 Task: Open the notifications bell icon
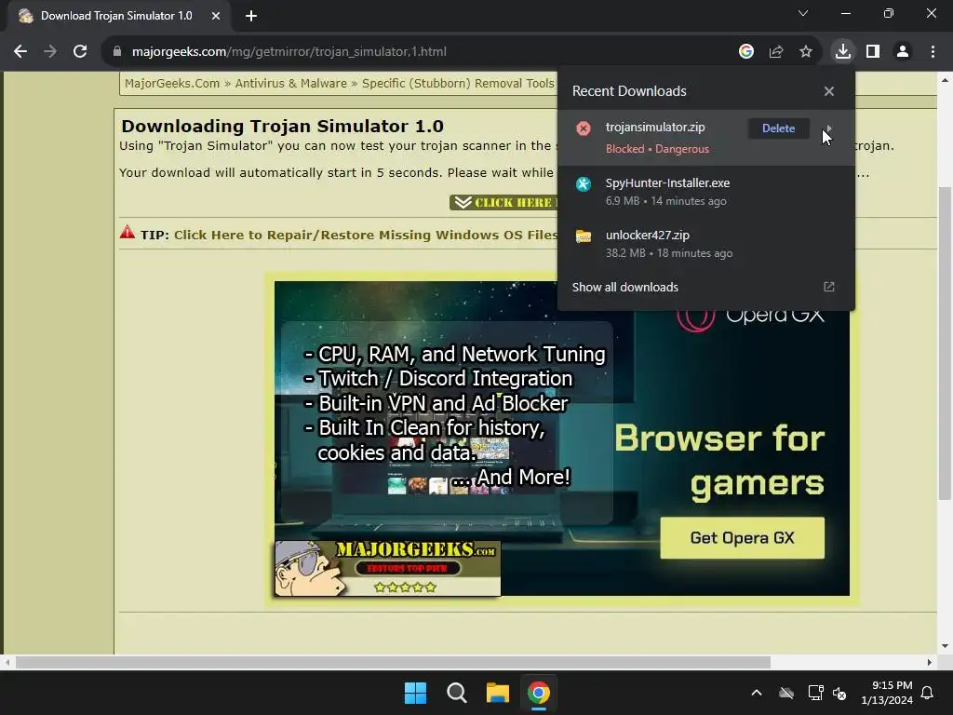click(x=928, y=693)
